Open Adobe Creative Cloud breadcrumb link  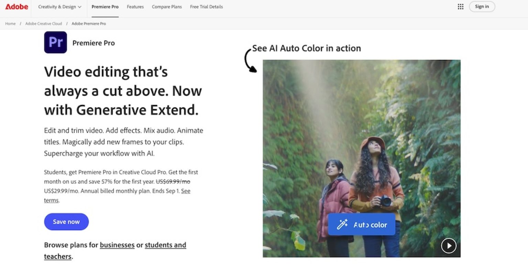44,24
